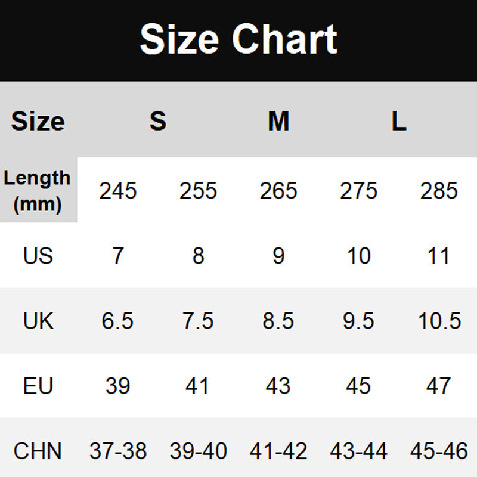Select the 245 mm length cell

pos(118,191)
